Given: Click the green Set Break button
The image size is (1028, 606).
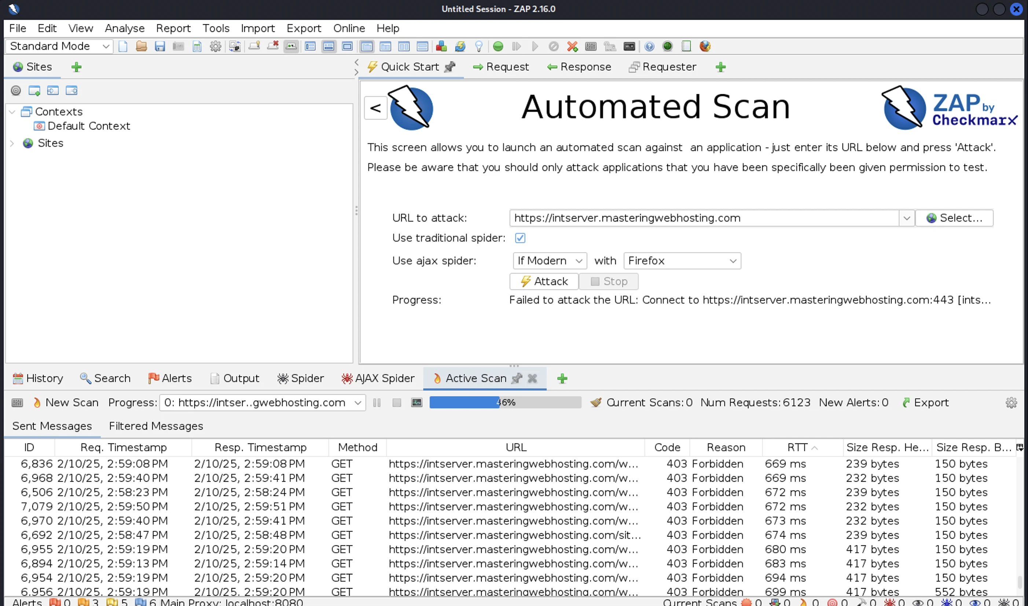Looking at the screenshot, I should point(498,46).
